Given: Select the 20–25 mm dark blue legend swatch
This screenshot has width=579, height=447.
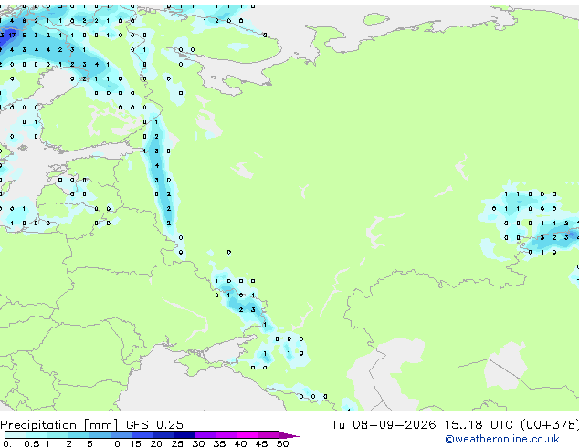Looking at the screenshot, I should (163, 435).
